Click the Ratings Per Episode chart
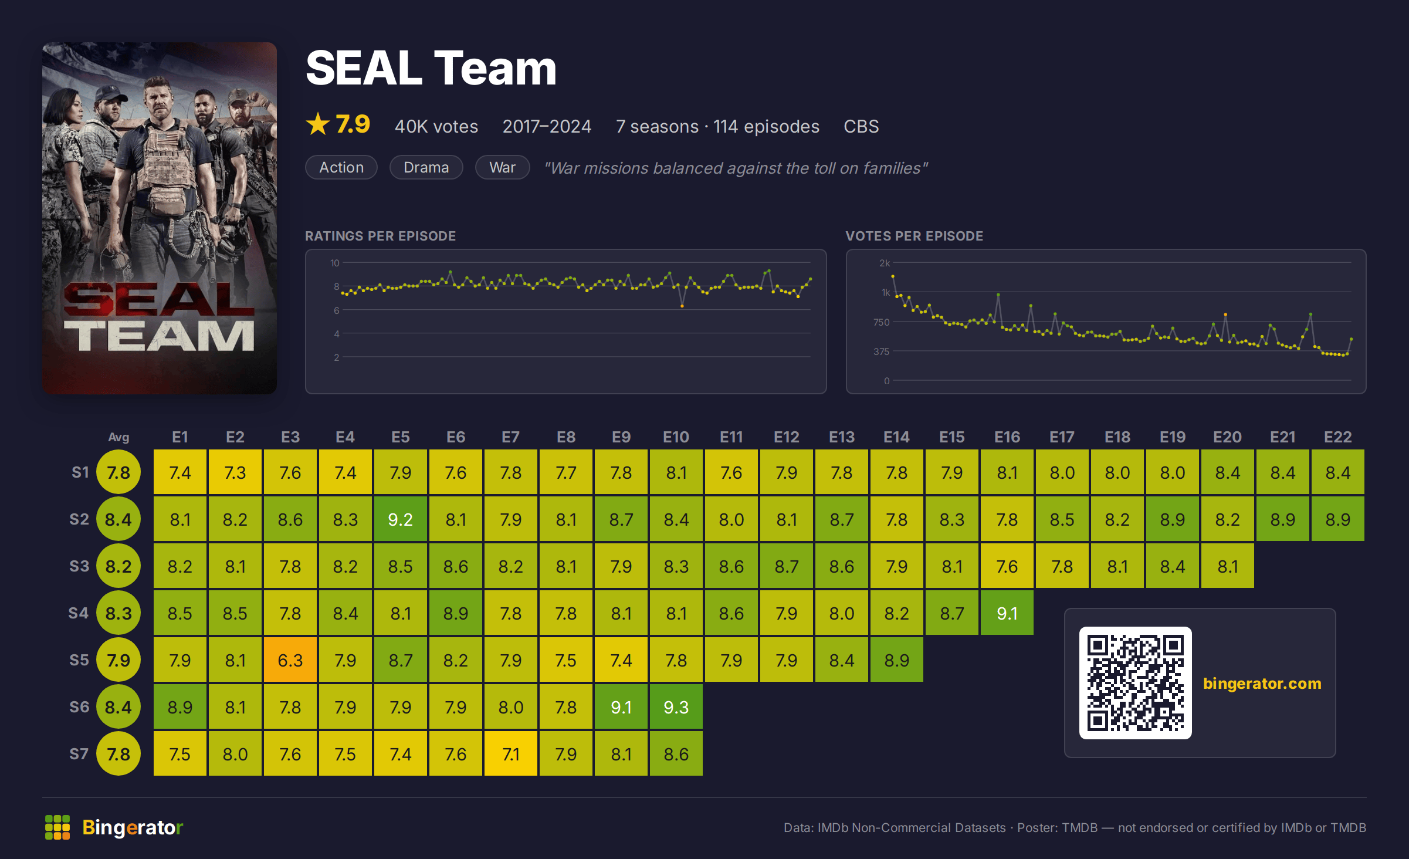 tap(566, 322)
